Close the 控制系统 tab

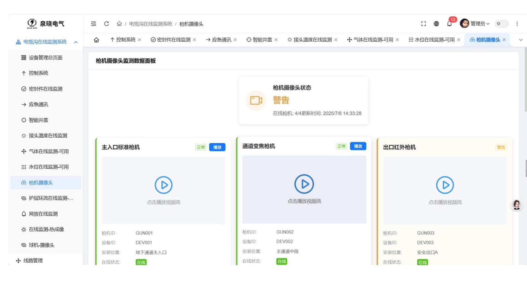(x=139, y=40)
